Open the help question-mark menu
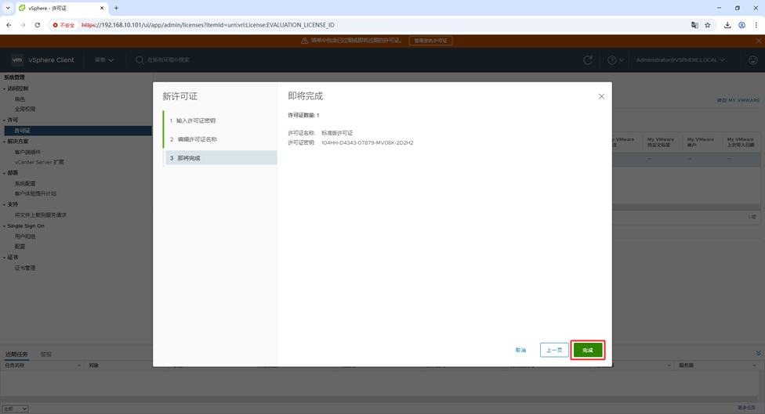The width and height of the screenshot is (765, 414). point(615,60)
